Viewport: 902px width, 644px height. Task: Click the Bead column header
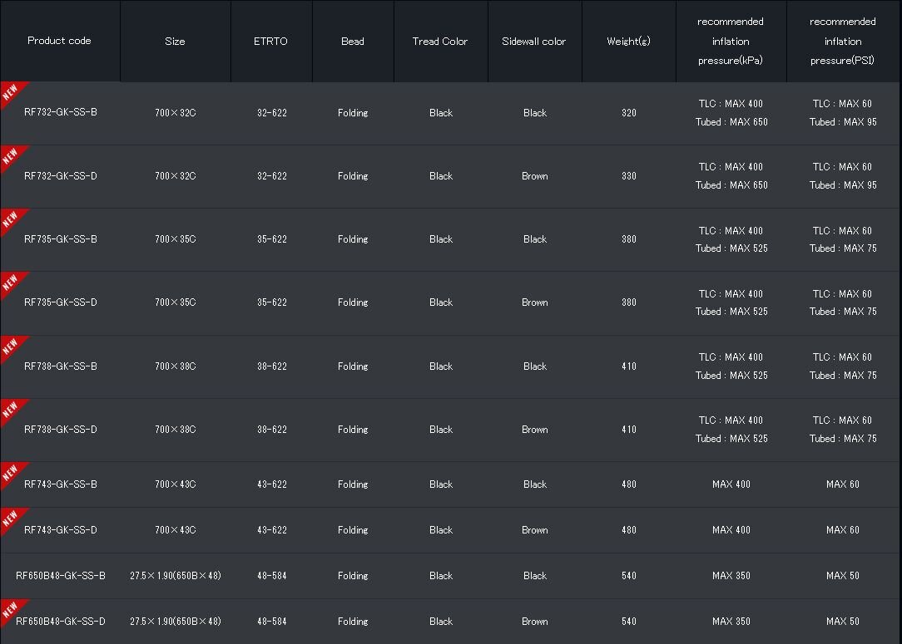coord(353,42)
